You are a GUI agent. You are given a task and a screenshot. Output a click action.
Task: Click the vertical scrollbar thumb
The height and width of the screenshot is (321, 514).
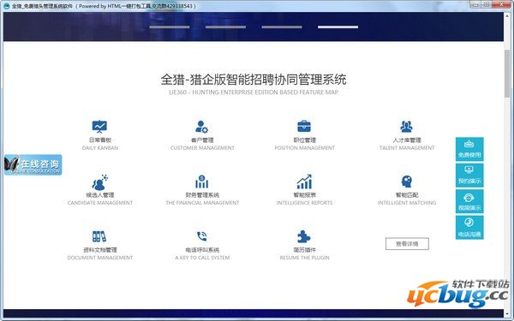(x=507, y=74)
